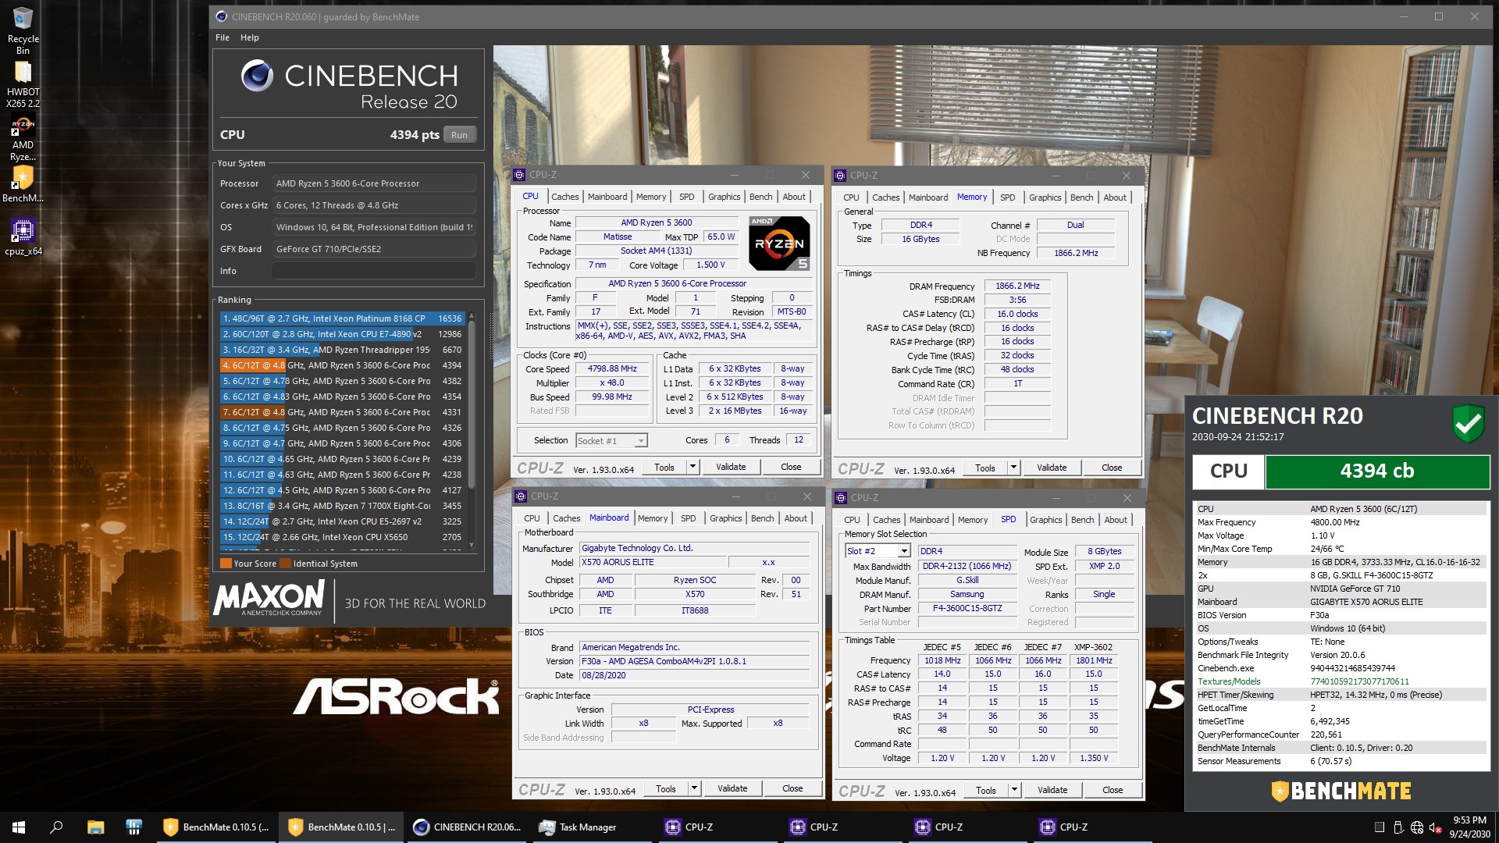This screenshot has height=843, width=1499.
Task: Click the Cinebench ranking list scrollbar
Action: click(x=471, y=429)
